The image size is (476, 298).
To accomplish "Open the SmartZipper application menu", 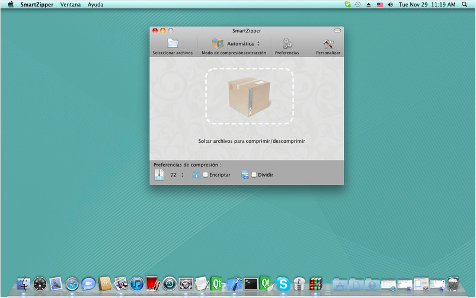I will point(37,5).
